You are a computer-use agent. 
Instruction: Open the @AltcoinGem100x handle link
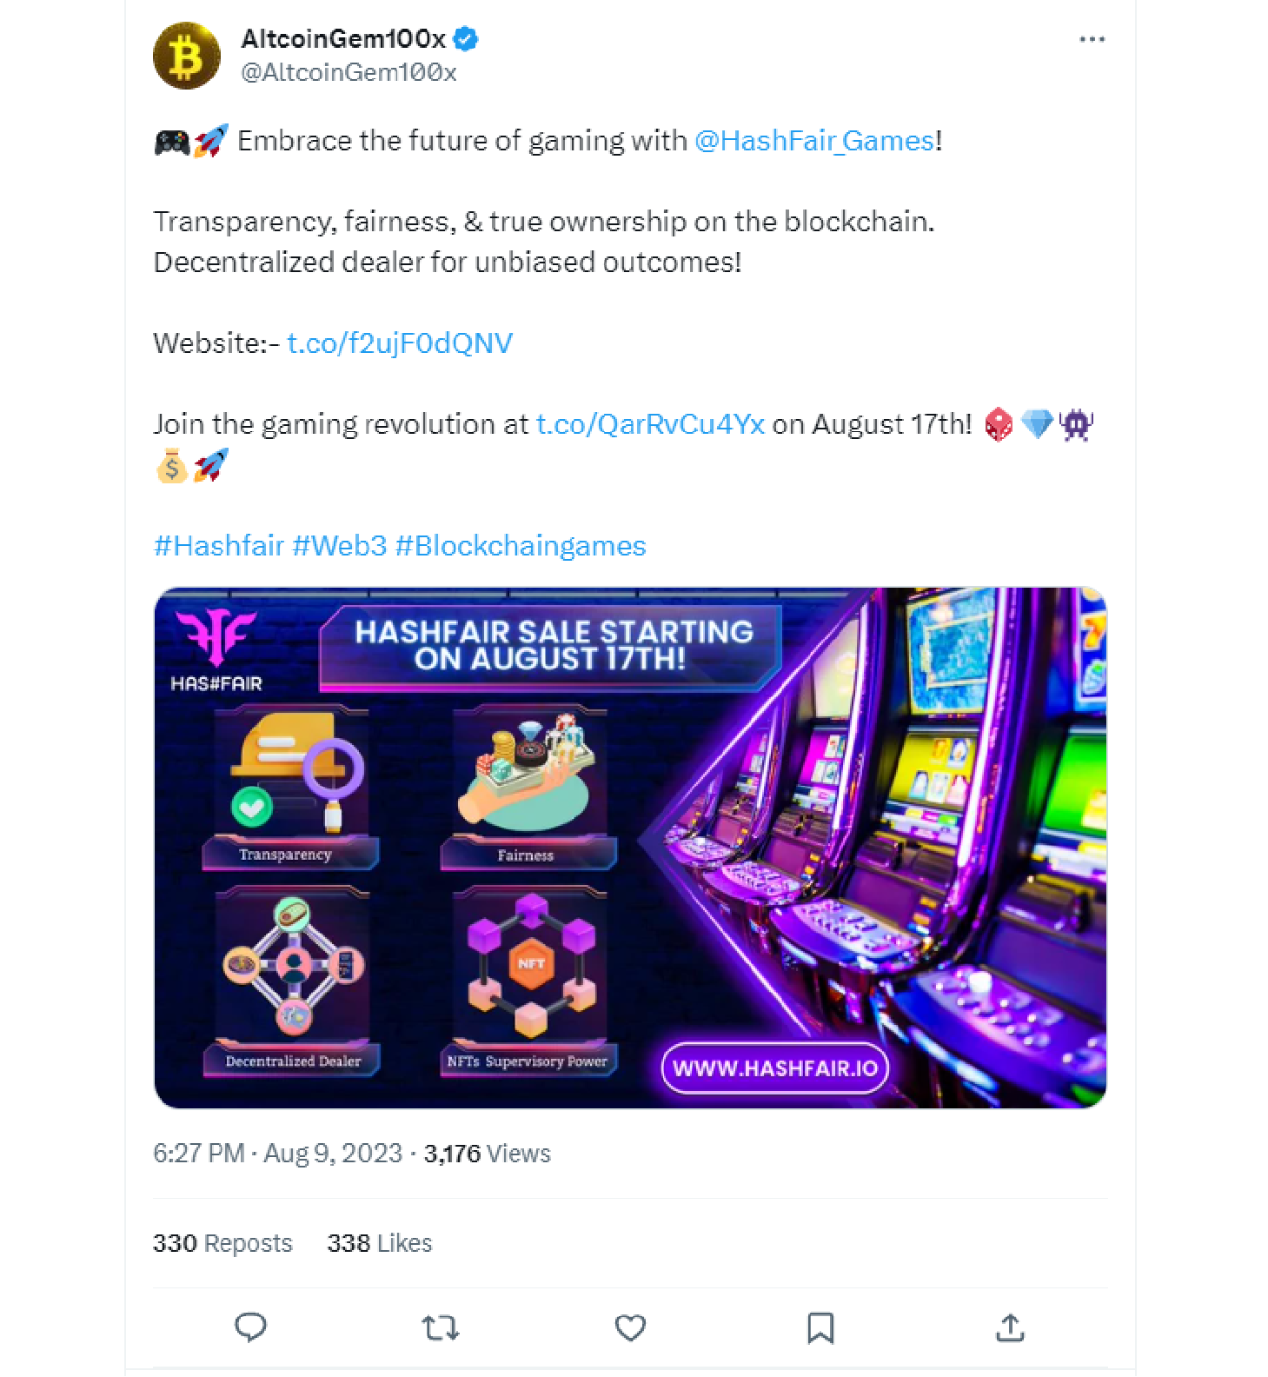pyautogui.click(x=349, y=72)
